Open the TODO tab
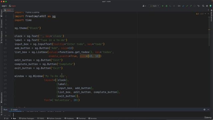The width and height of the screenshot is (213, 120). pos(41,118)
